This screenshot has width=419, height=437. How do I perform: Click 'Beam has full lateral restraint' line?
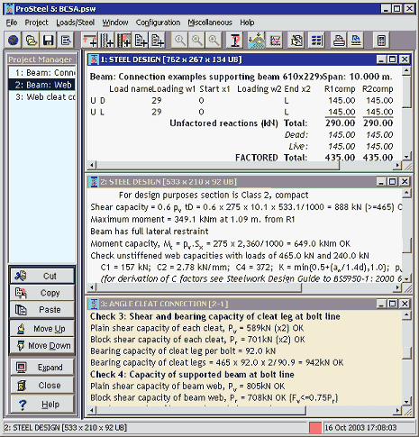[150, 232]
